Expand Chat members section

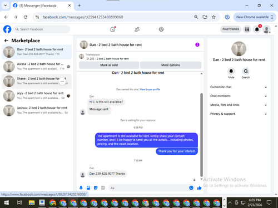239,96
